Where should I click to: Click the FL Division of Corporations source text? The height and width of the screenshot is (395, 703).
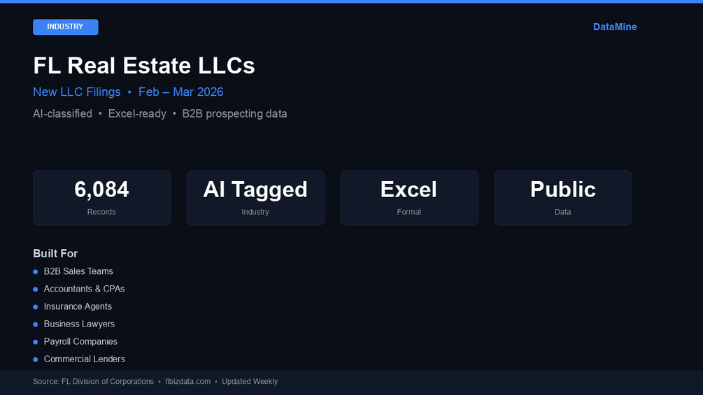(x=108, y=382)
